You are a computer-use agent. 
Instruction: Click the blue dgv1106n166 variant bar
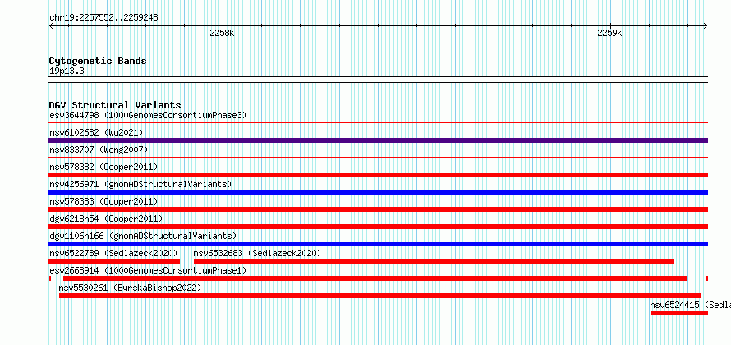378,244
